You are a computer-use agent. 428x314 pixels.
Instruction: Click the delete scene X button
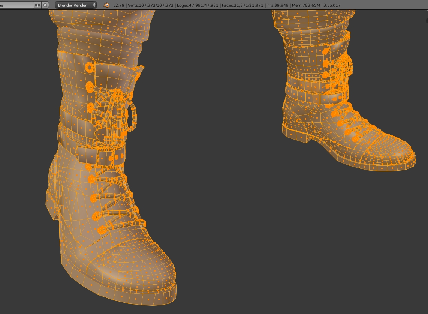click(x=45, y=5)
